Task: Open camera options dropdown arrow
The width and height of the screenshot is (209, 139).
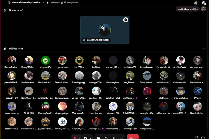Action: (x=90, y=138)
